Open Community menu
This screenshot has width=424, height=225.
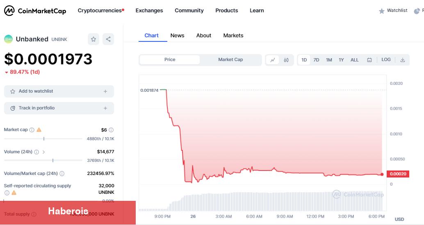pyautogui.click(x=189, y=11)
